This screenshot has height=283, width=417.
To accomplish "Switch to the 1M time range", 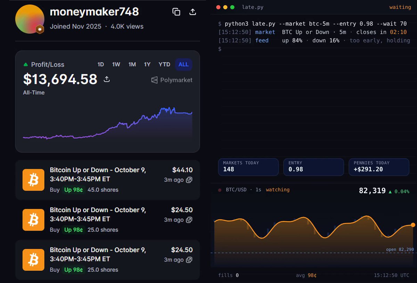I will coord(132,65).
